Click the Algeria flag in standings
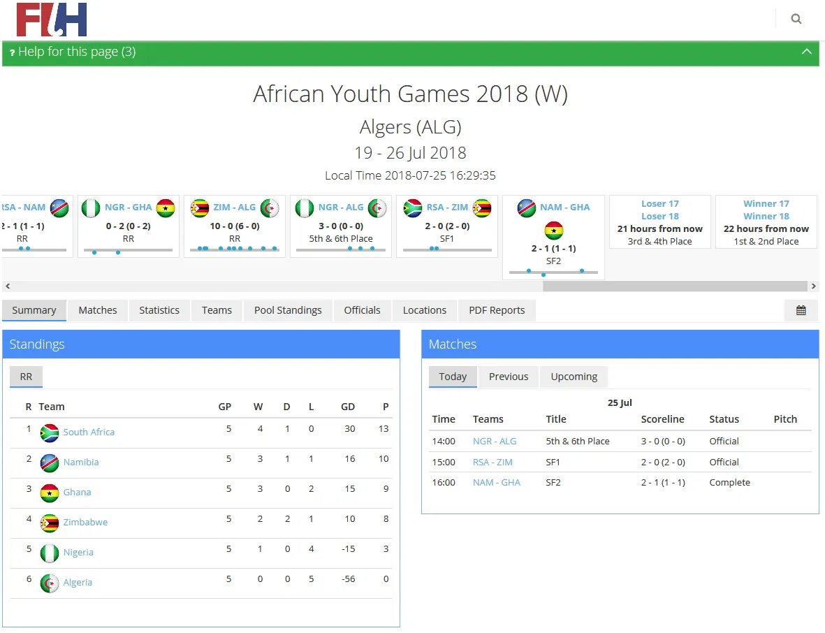825x633 pixels. click(x=50, y=583)
